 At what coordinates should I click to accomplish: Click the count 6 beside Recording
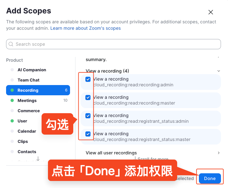point(66,90)
